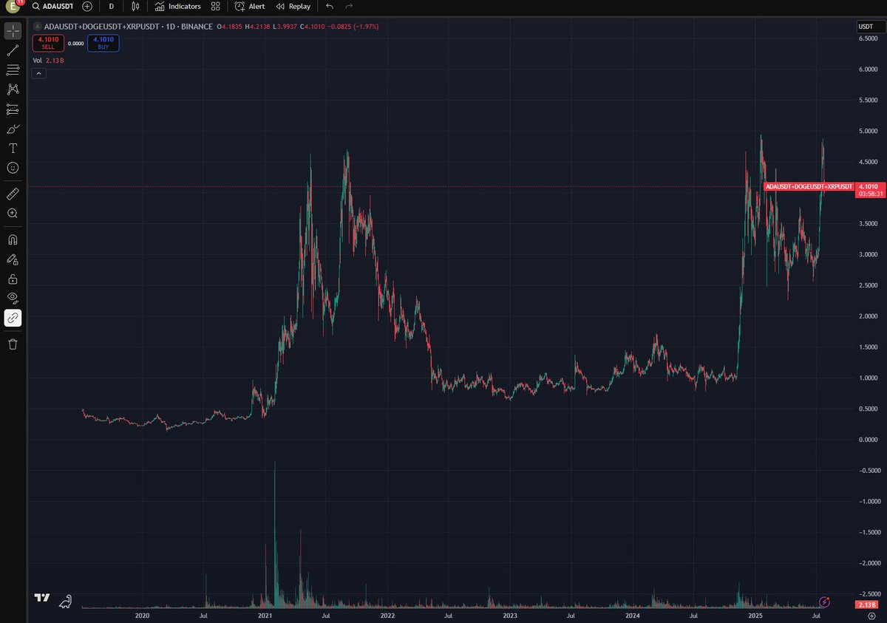Open the Fibonacci retracement tools

[x=13, y=69]
